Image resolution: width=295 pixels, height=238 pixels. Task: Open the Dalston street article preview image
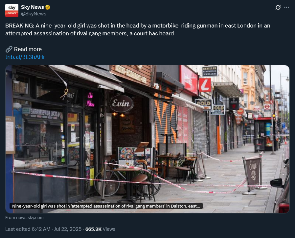tap(147, 139)
